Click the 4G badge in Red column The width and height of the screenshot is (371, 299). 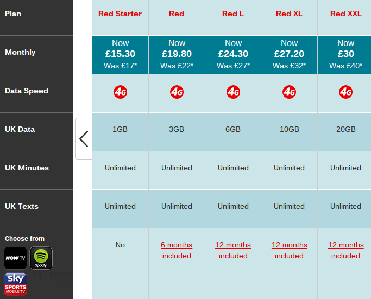[x=177, y=92]
